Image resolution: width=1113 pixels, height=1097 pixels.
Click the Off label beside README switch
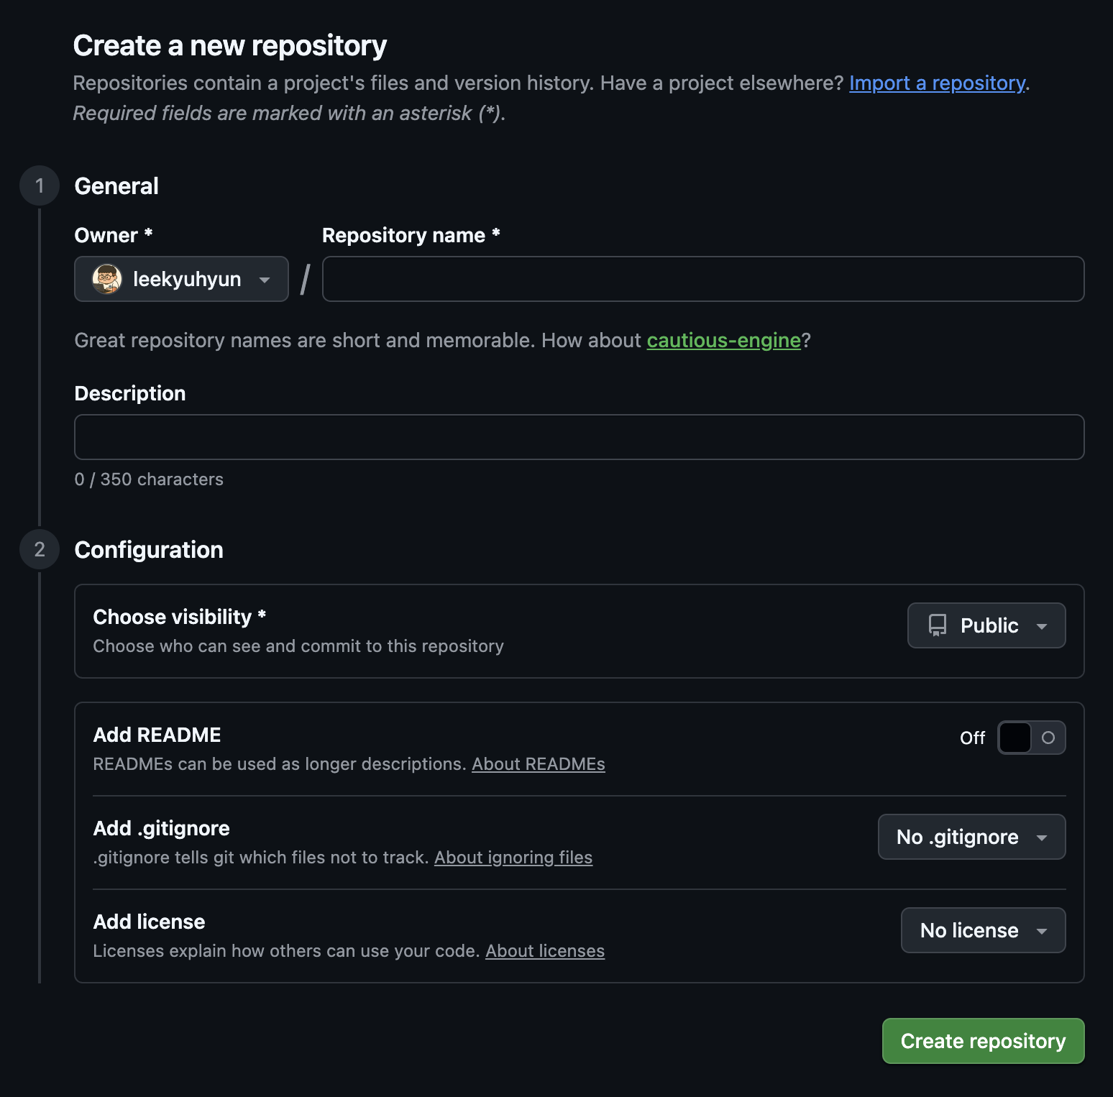coord(972,738)
